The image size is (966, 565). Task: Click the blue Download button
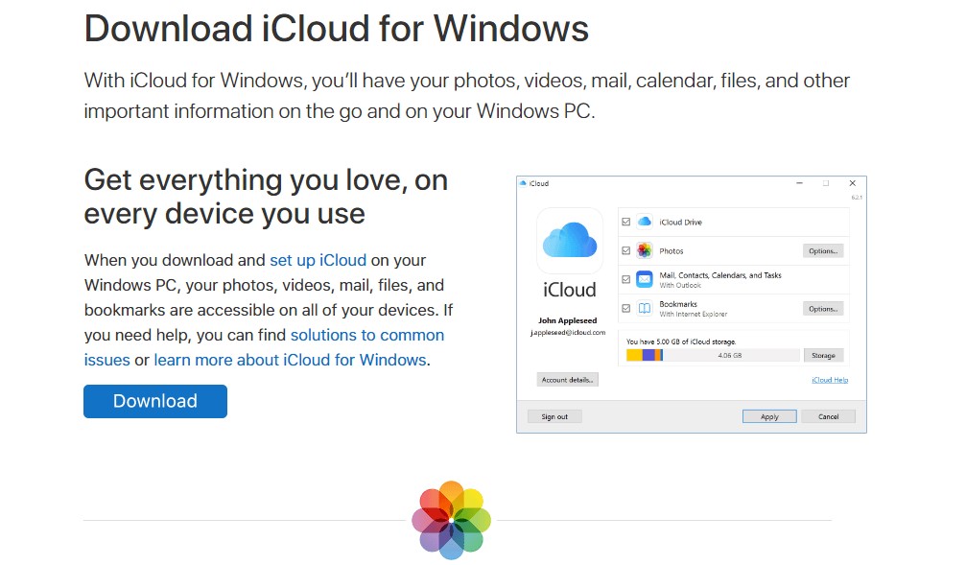tap(155, 401)
